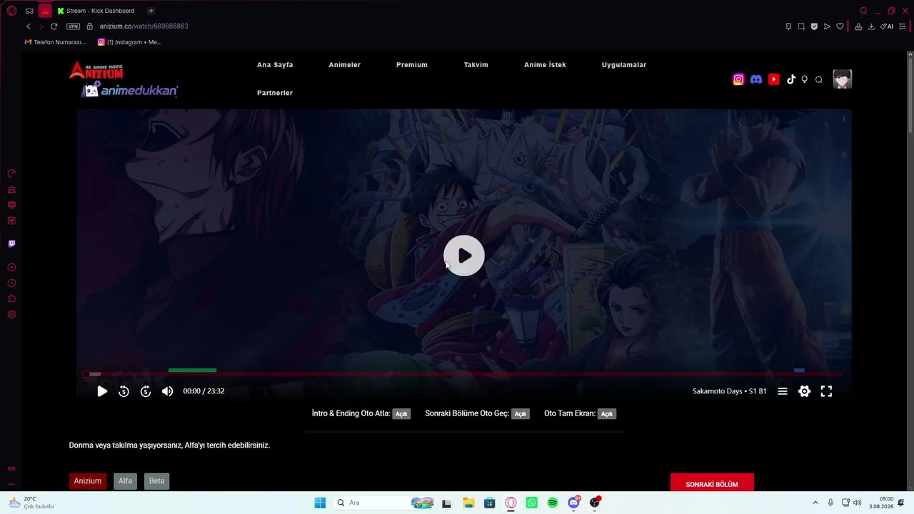Screen dimensions: 914x514
Task: Toggle Intro & Ending Oto Atla setting
Action: click(401, 414)
